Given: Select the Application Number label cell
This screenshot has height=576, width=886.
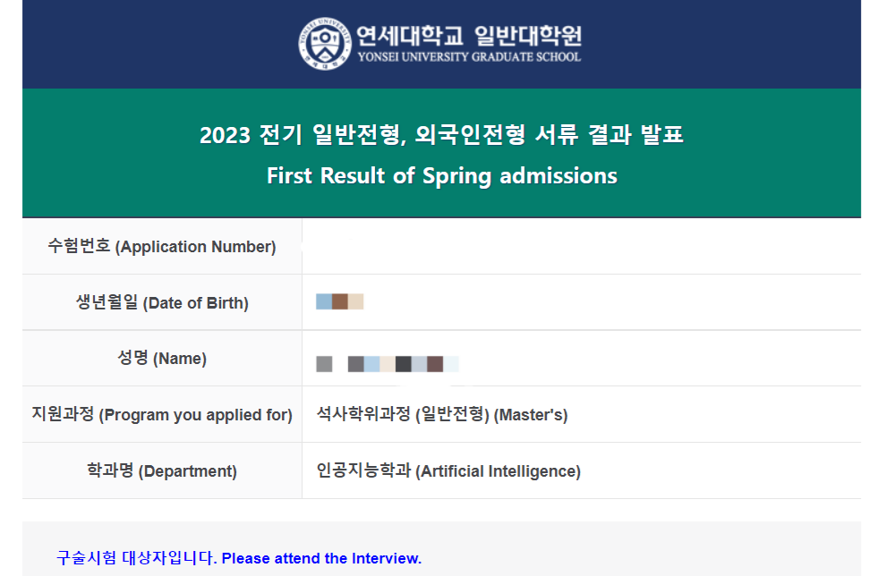Looking at the screenshot, I should pos(162,247).
